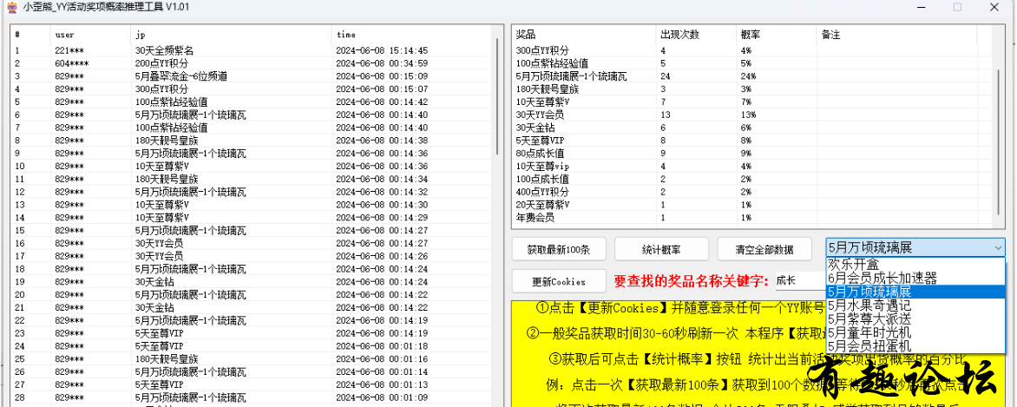Click 清空全部数据 button
1017x407 pixels.
click(764, 248)
